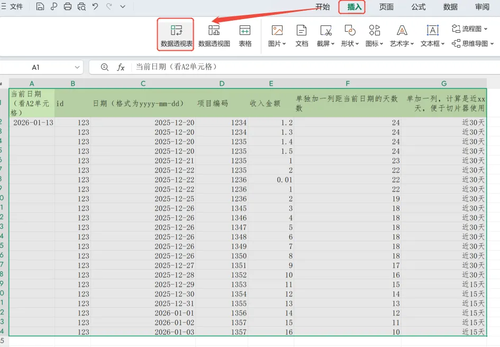The image size is (500, 347).
Task: Select column C header
Action: (x=143, y=84)
